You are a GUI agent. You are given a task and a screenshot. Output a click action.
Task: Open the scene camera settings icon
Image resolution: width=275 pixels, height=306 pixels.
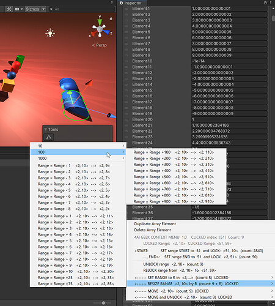pos(19,9)
